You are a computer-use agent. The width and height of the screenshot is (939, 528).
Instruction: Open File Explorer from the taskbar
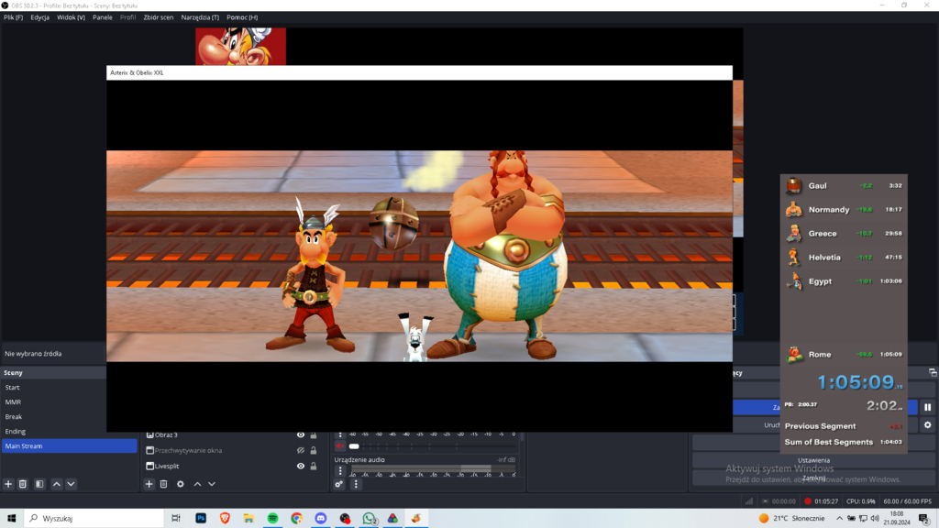tap(249, 519)
